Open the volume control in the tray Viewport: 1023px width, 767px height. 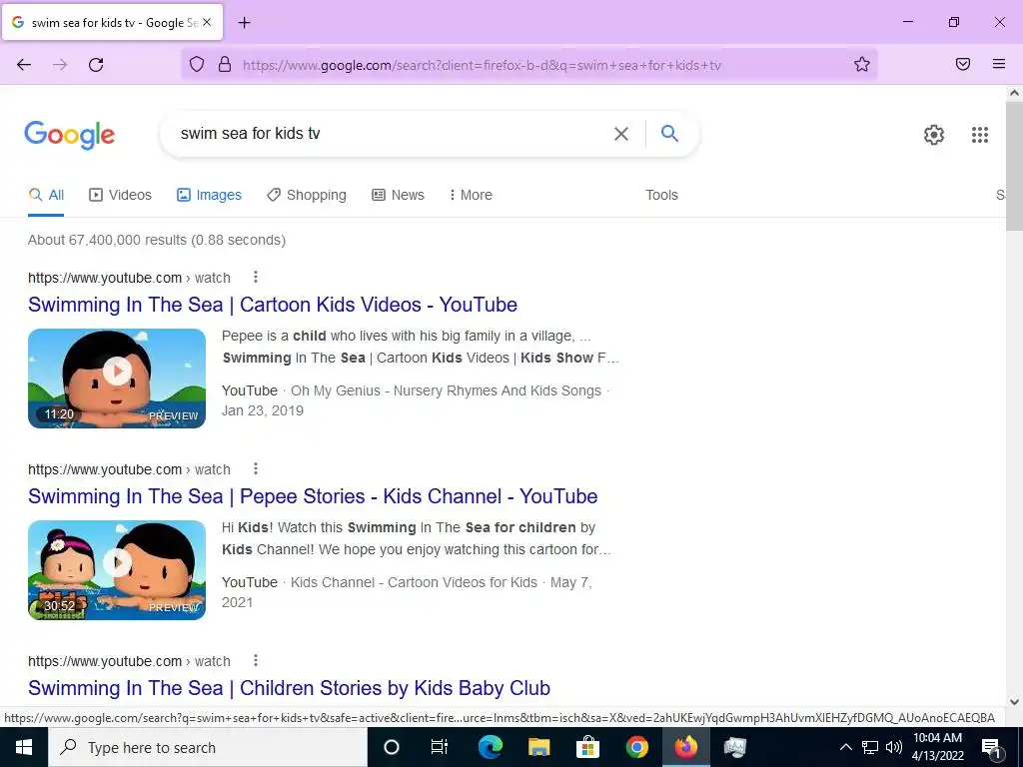[x=894, y=747]
